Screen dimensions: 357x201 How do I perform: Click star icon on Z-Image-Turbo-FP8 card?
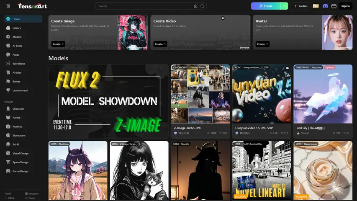tap(221, 133)
